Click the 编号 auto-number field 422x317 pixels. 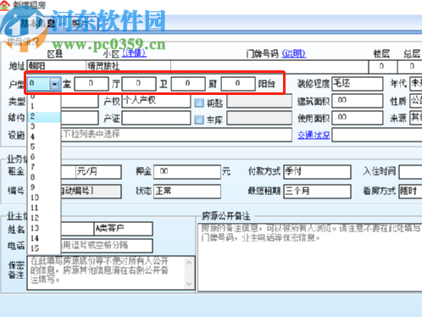pos(91,192)
